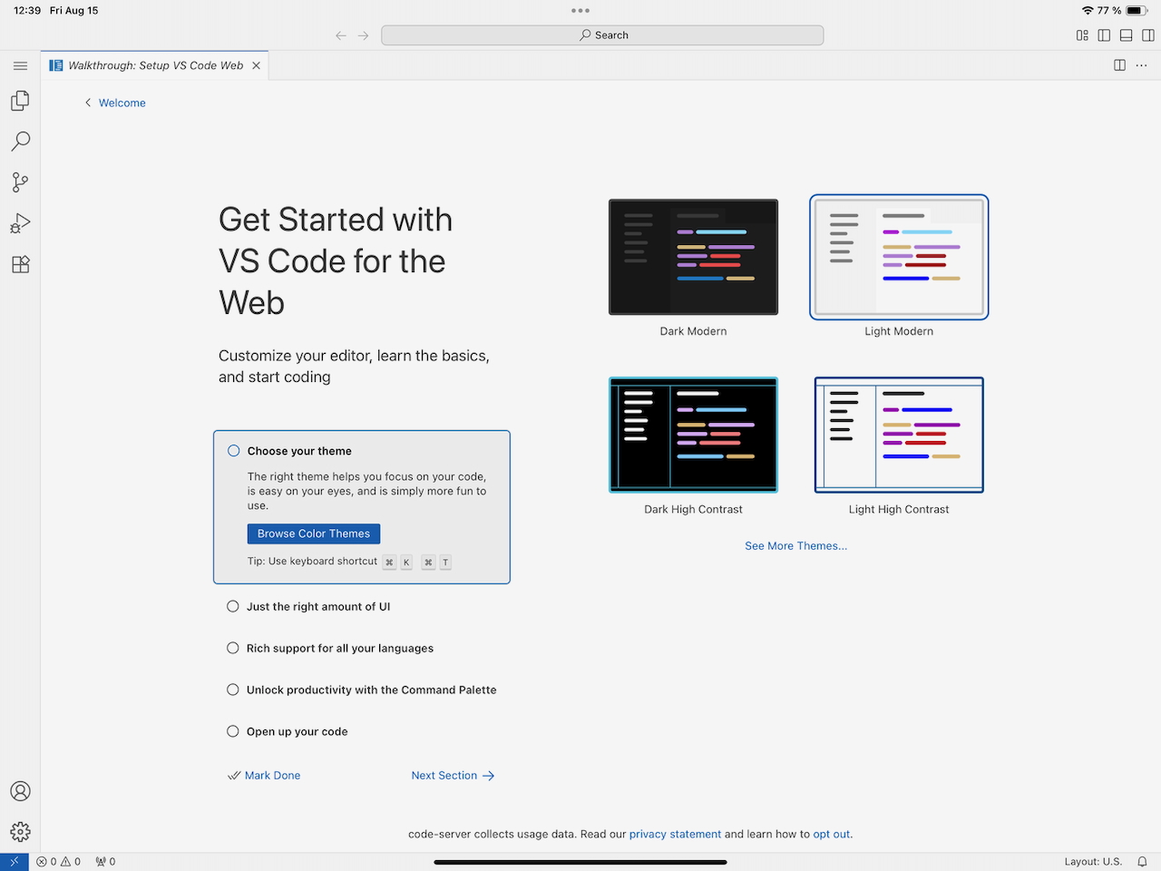Image resolution: width=1161 pixels, height=871 pixels.
Task: Select the Light High Contrast theme preview
Action: click(x=899, y=435)
